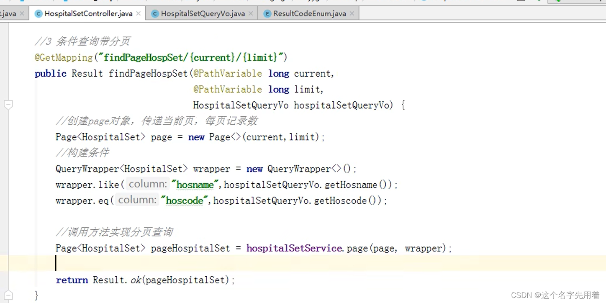Screen dimensions: 606x303
Task: Click the "hosname" string literal
Action: (x=195, y=185)
